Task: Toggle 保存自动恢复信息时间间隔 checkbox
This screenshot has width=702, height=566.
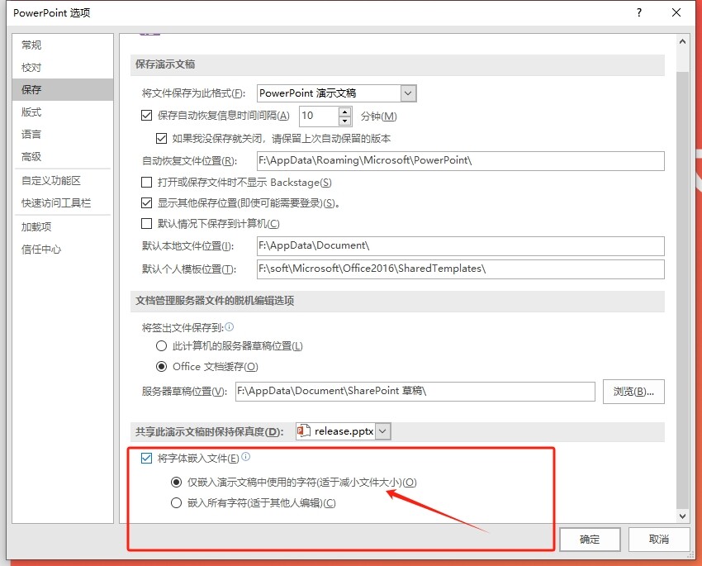Action: click(x=146, y=116)
